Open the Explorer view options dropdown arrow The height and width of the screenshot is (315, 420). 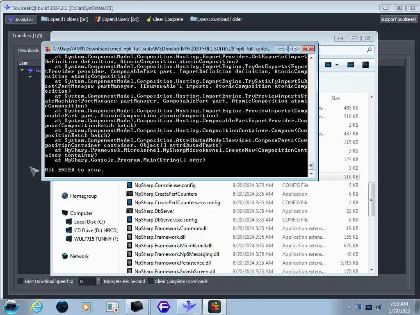point(337,65)
